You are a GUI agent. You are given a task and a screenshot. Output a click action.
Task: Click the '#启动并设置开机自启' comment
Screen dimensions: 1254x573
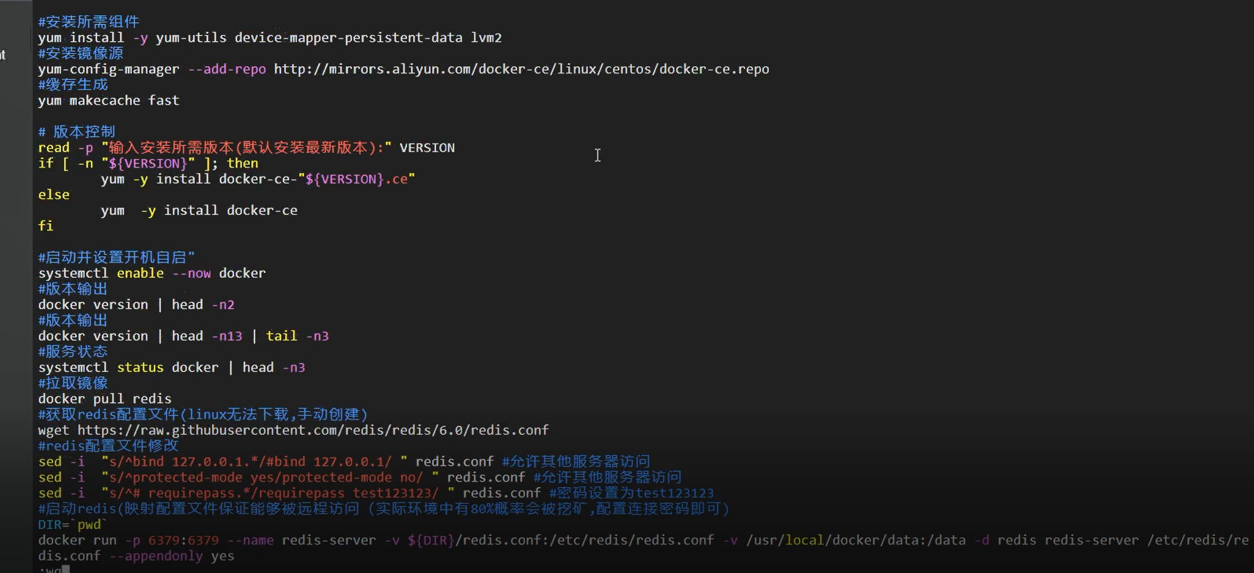[117, 258]
